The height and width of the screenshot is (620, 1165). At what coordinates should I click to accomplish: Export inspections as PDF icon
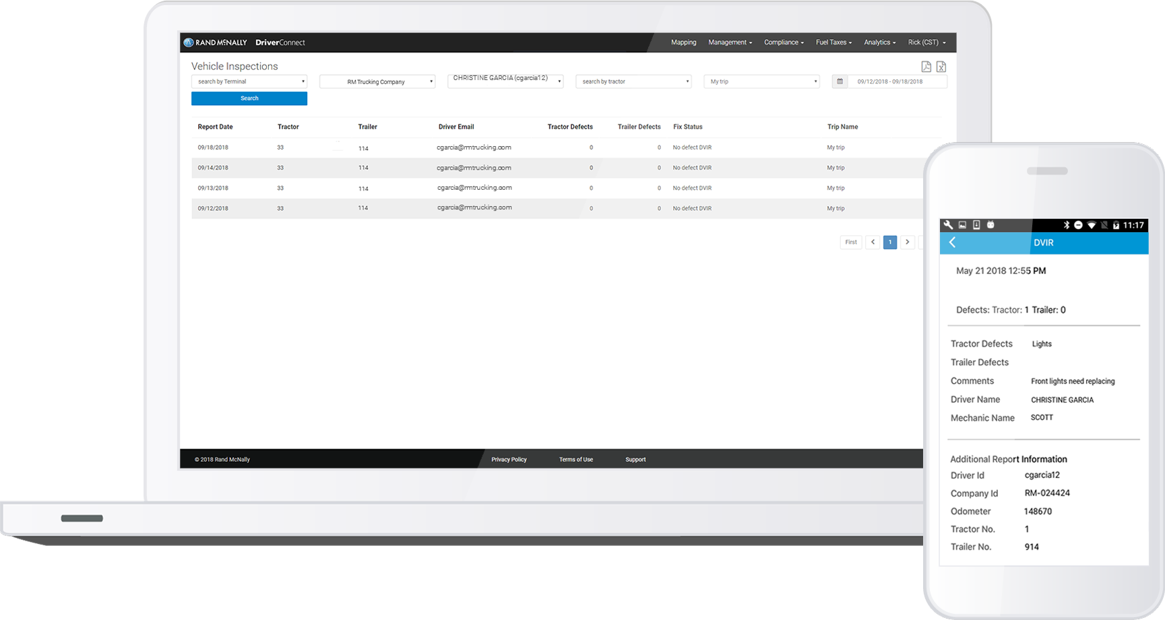(926, 67)
